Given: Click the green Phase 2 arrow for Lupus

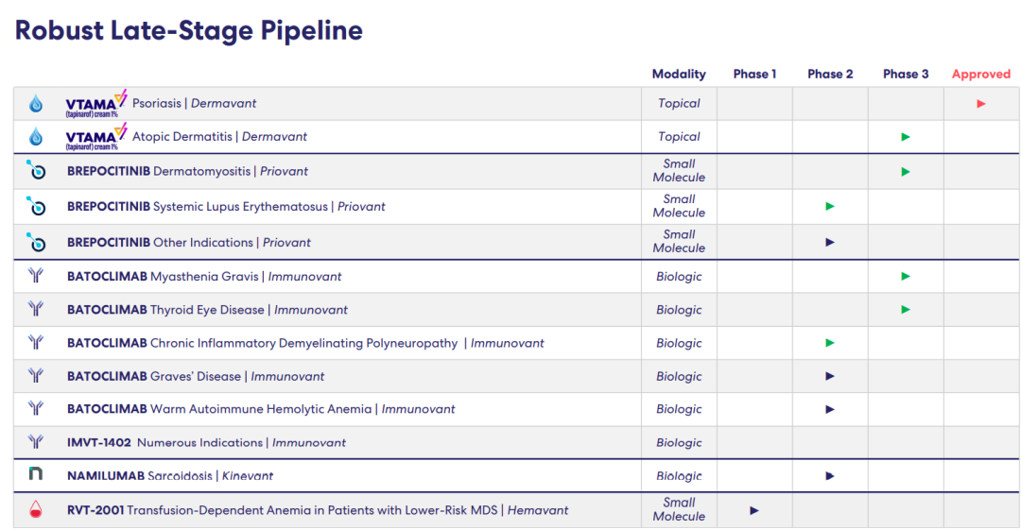Looking at the screenshot, I should 830,206.
